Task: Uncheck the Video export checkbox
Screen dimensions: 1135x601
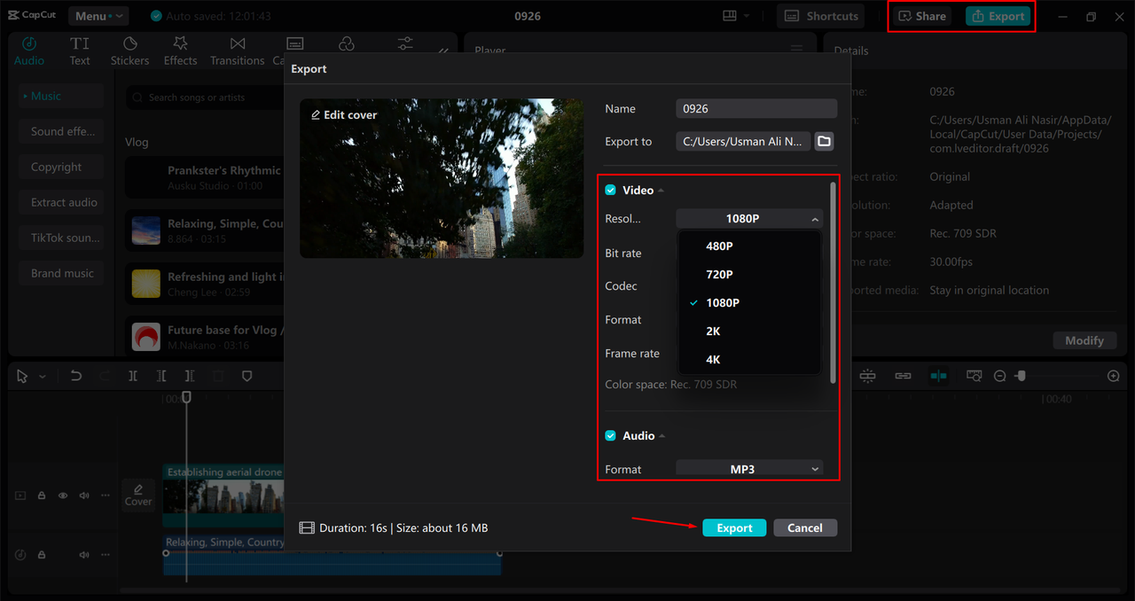Action: click(610, 190)
